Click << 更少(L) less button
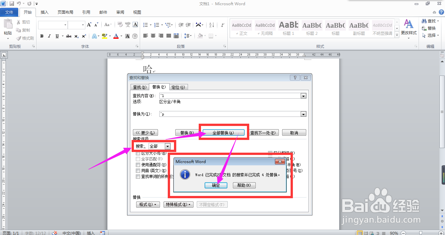The width and height of the screenshot is (445, 235). [145, 133]
